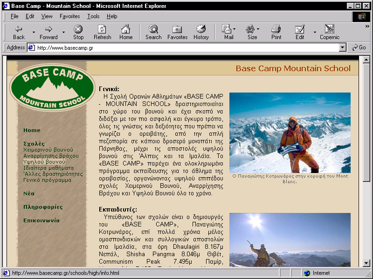Print the page with the Print button
This screenshot has height=279, width=373.
[276, 32]
